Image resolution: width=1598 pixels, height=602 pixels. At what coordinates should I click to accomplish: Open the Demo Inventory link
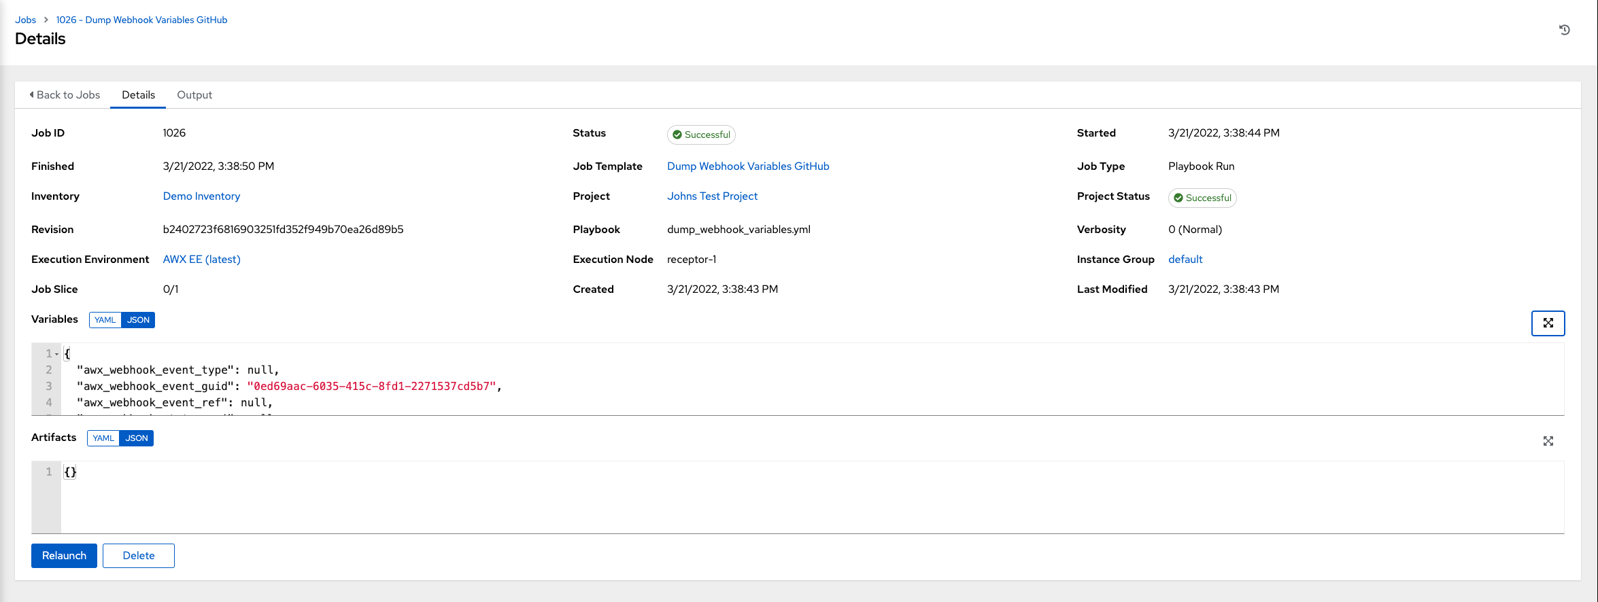pos(201,196)
